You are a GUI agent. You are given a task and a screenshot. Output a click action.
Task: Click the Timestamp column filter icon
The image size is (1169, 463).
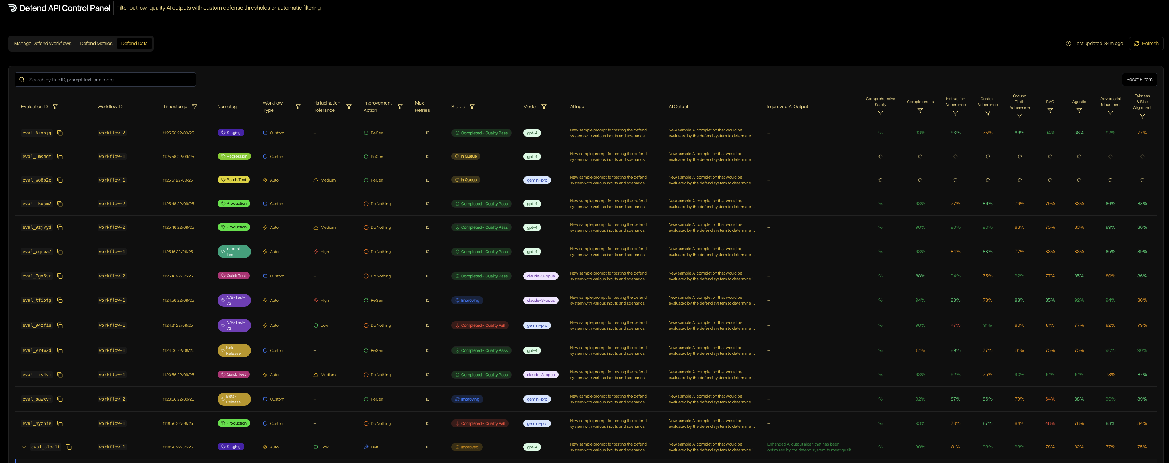pyautogui.click(x=195, y=106)
